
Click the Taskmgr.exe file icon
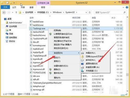31,29
